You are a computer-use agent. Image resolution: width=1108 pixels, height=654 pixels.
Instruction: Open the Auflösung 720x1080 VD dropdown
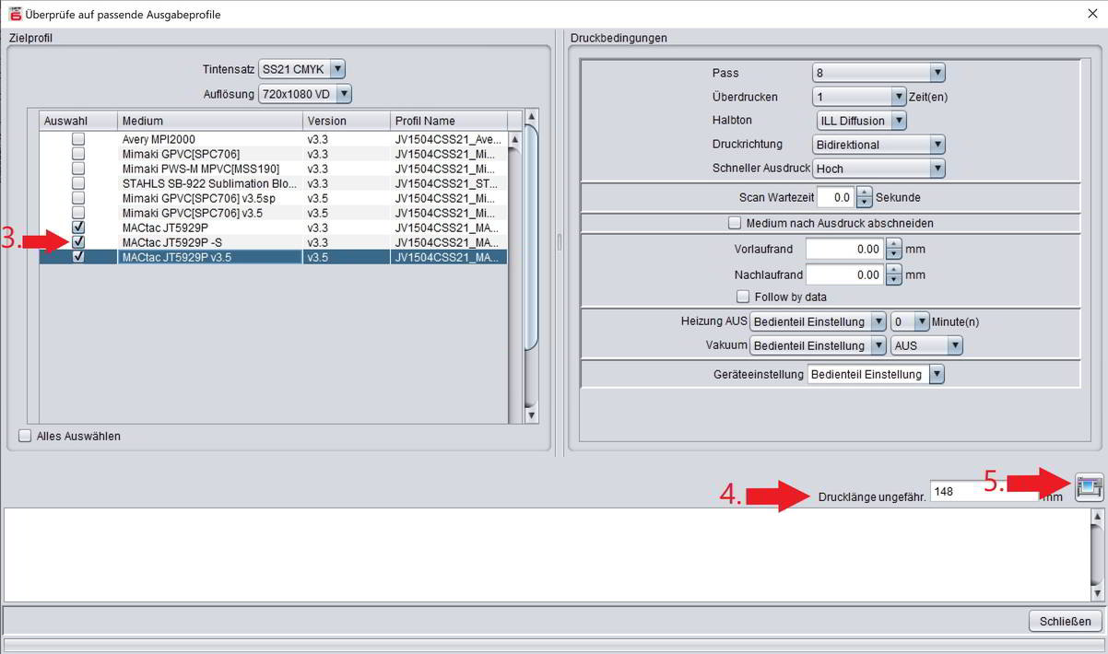304,94
